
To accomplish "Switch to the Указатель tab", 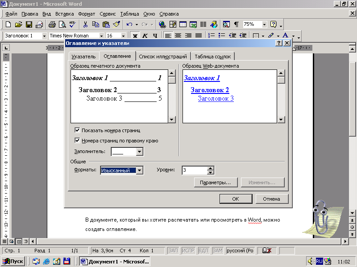I will point(83,57).
